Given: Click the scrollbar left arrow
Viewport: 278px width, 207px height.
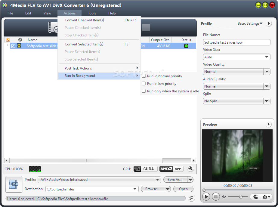Looking at the screenshot, I should click(7, 161).
